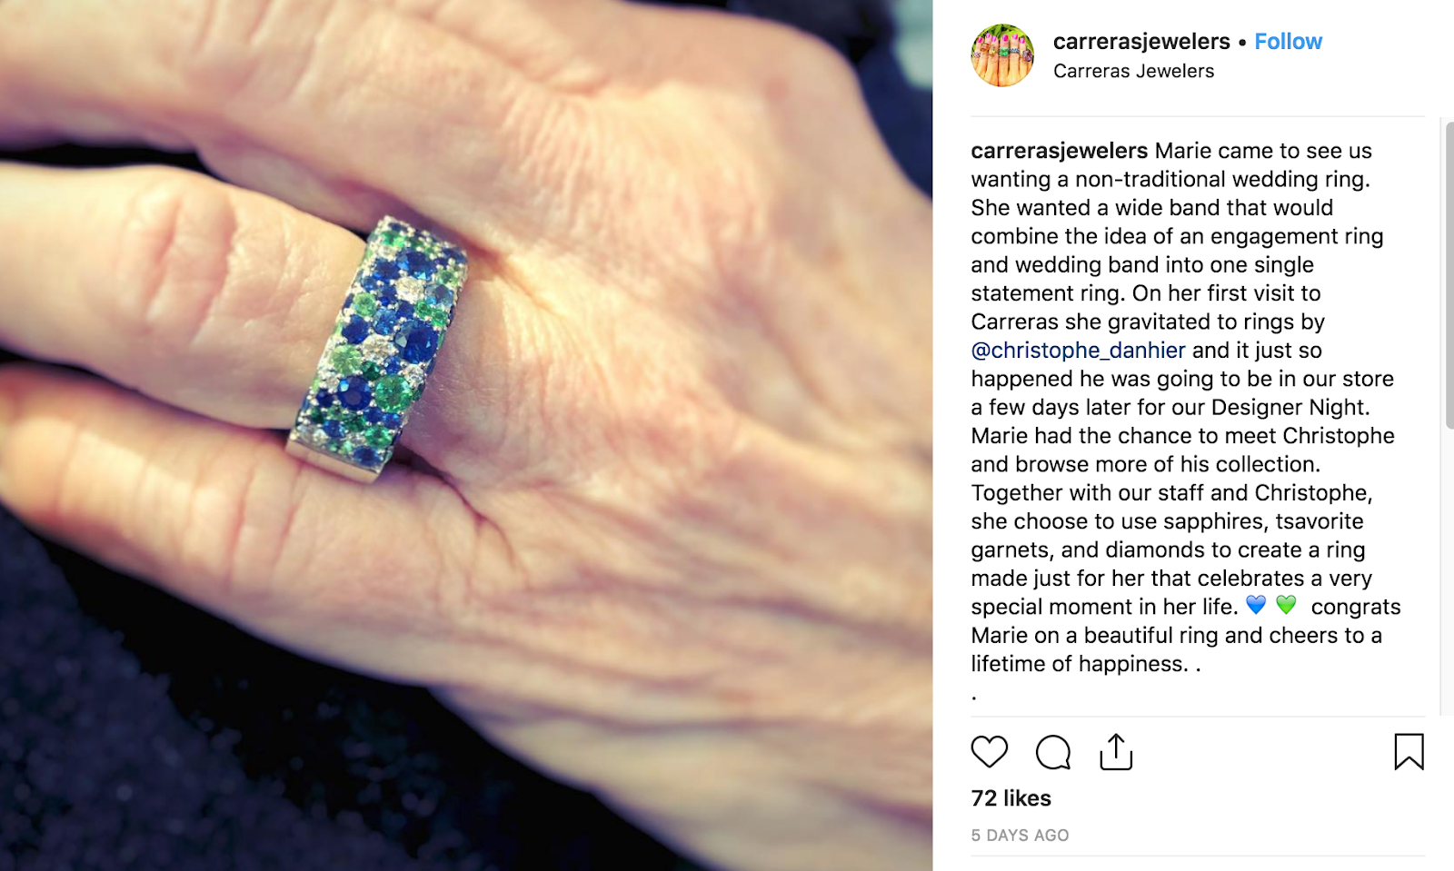The height and width of the screenshot is (871, 1454).
Task: Open the Carreras Jewelers profile avatar
Action: pos(1002,55)
